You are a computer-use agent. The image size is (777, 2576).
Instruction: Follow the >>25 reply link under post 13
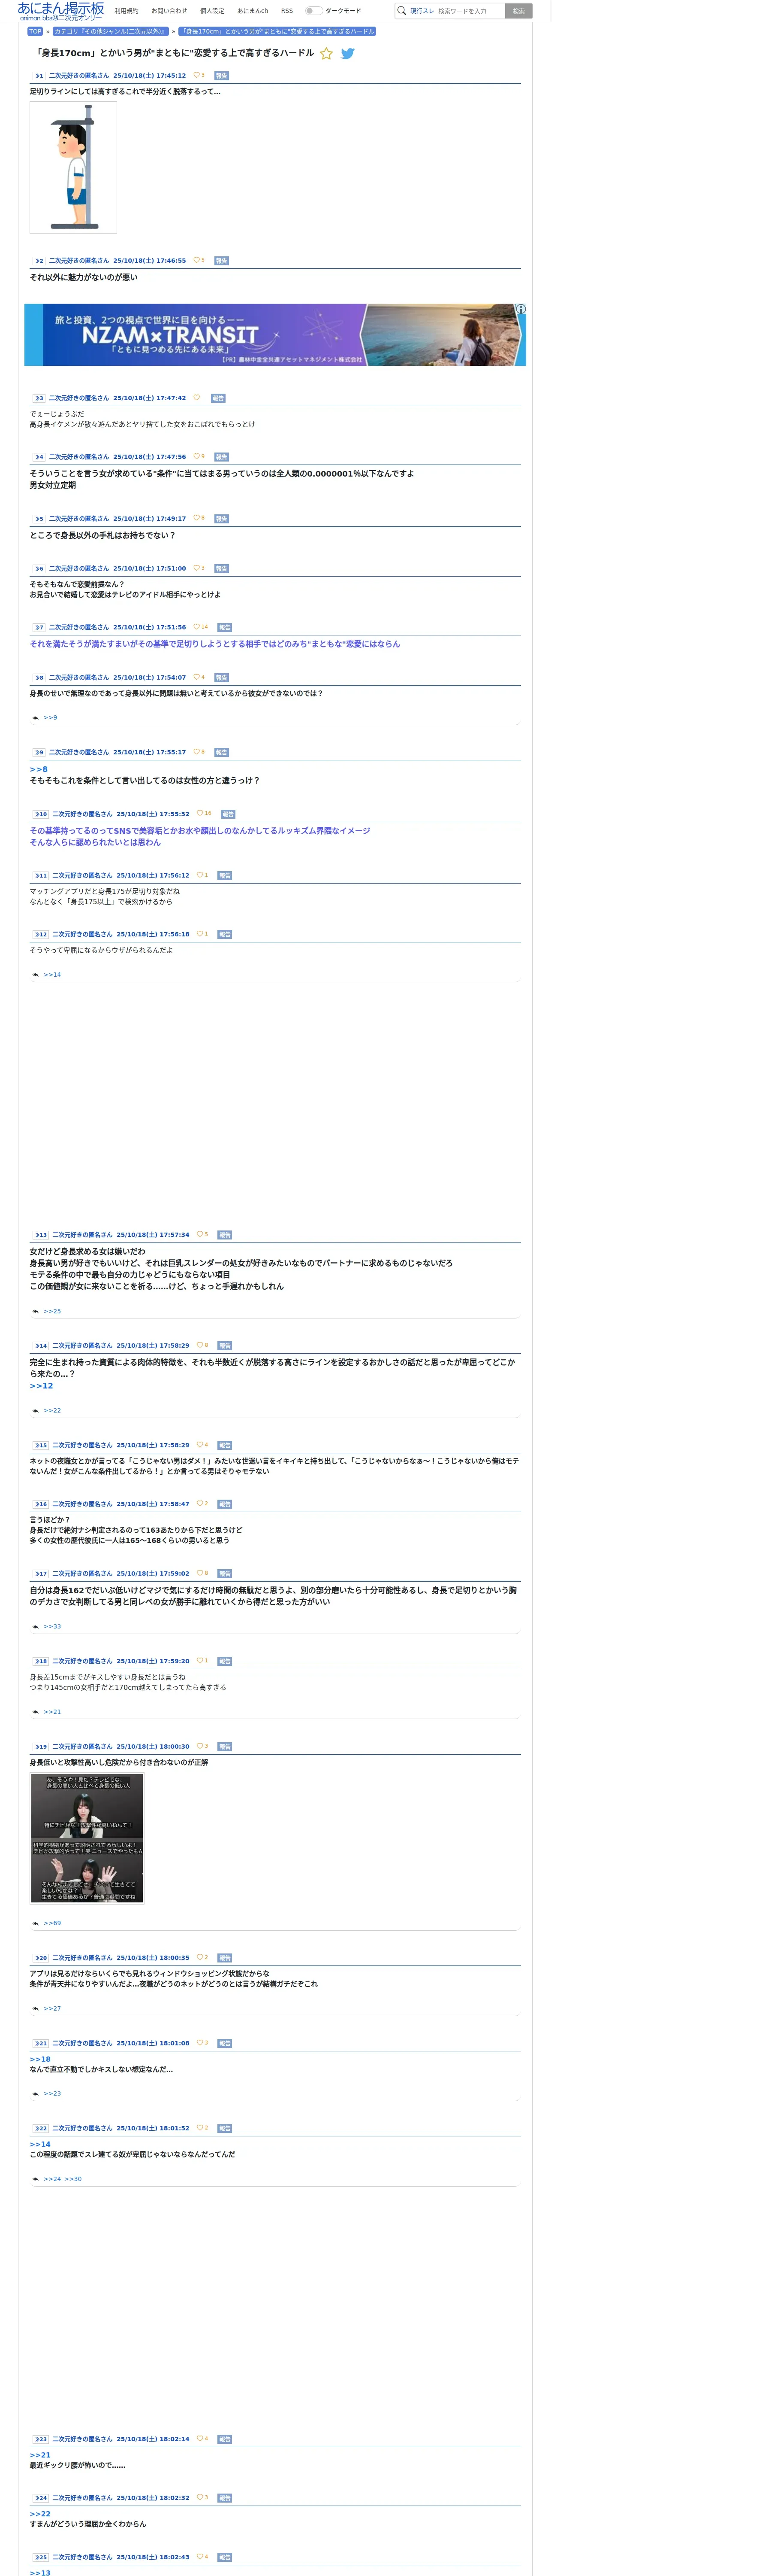point(52,1311)
